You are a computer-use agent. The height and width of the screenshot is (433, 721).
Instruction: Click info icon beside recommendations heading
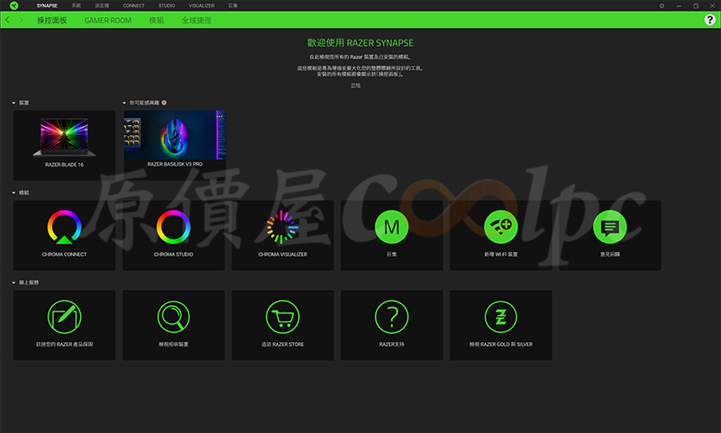coord(164,103)
